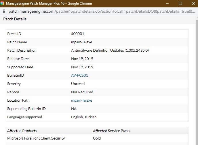Click the Reboot value Not Required
The width and height of the screenshot is (198, 145).
tap(82, 92)
